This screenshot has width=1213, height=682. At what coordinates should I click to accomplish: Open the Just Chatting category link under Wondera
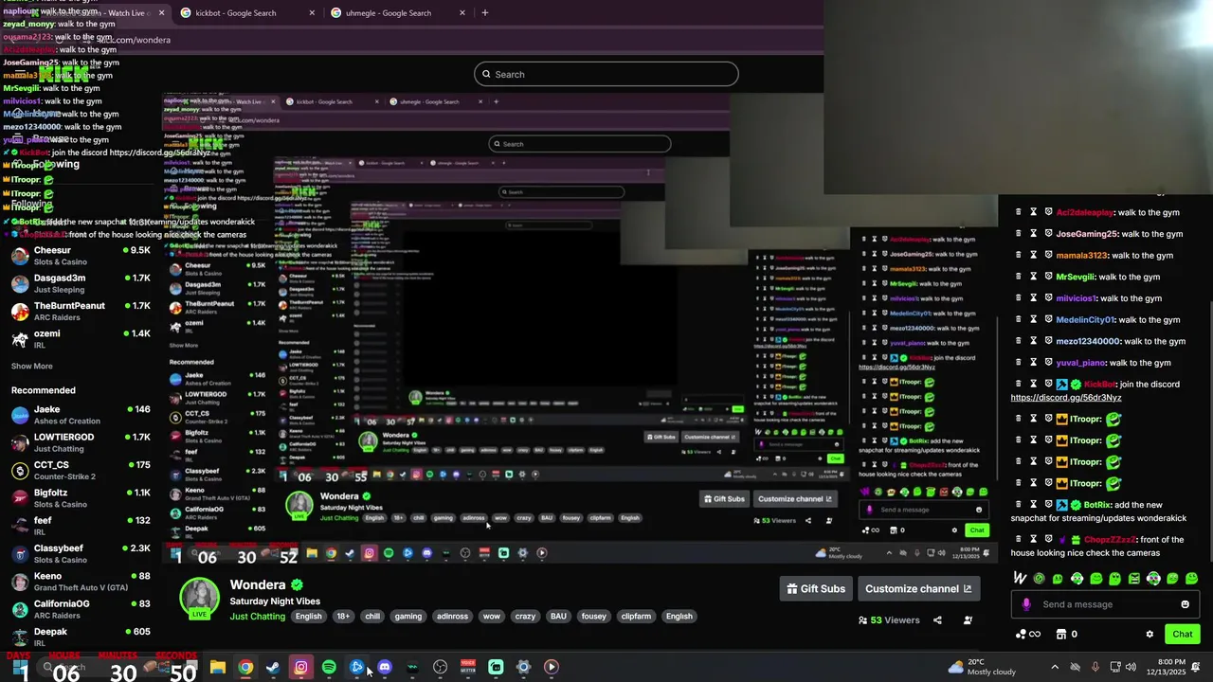tap(258, 617)
